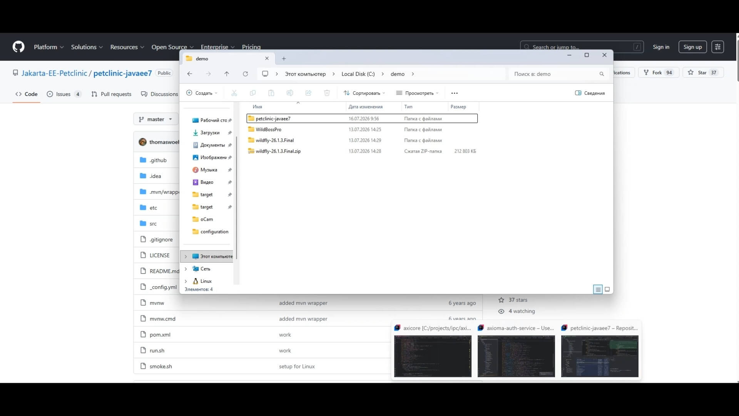Select the wildfly-26.1.3.Final folder

[x=274, y=140]
